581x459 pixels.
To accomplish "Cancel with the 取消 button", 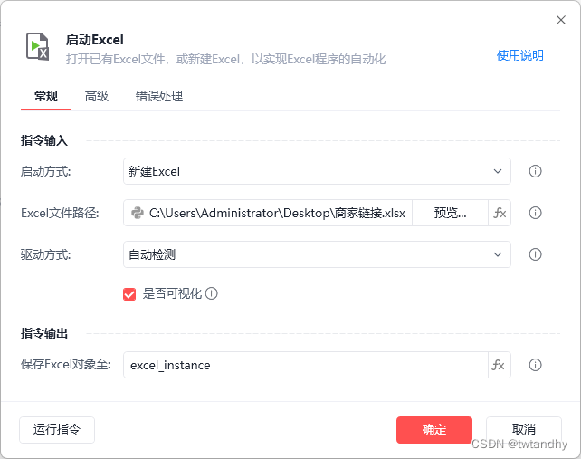I will (524, 430).
